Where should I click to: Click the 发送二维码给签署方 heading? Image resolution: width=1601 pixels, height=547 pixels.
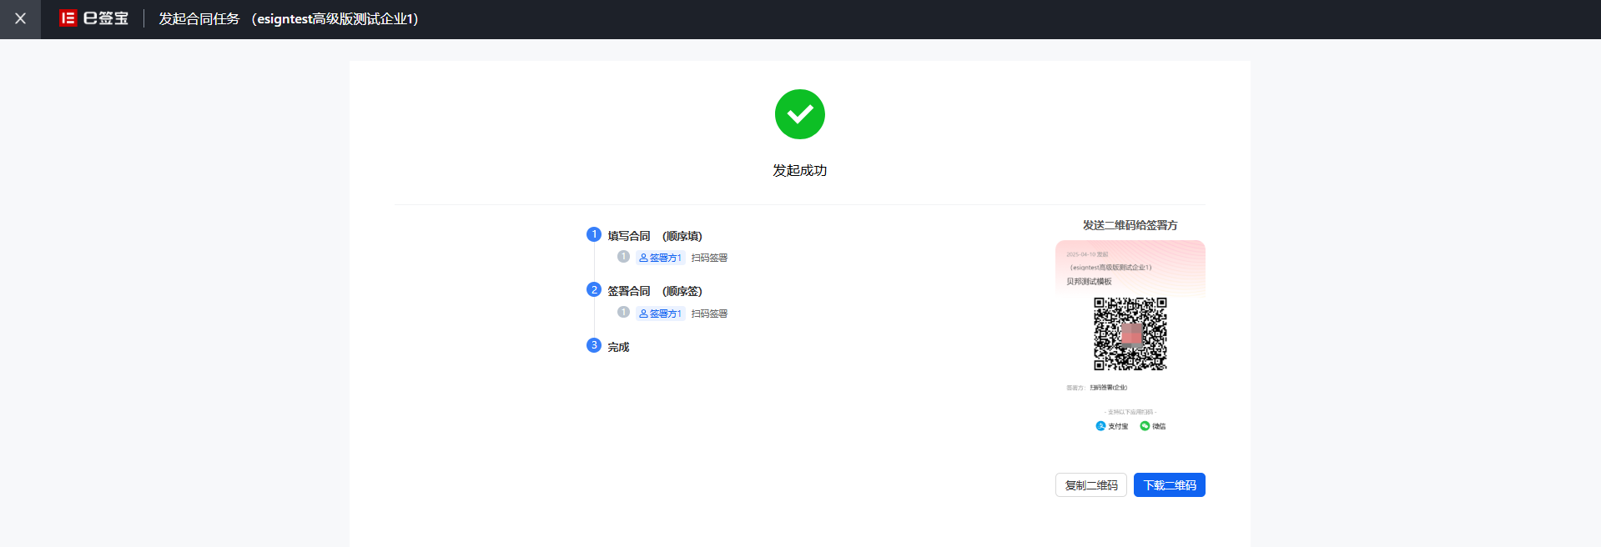[x=1130, y=225]
